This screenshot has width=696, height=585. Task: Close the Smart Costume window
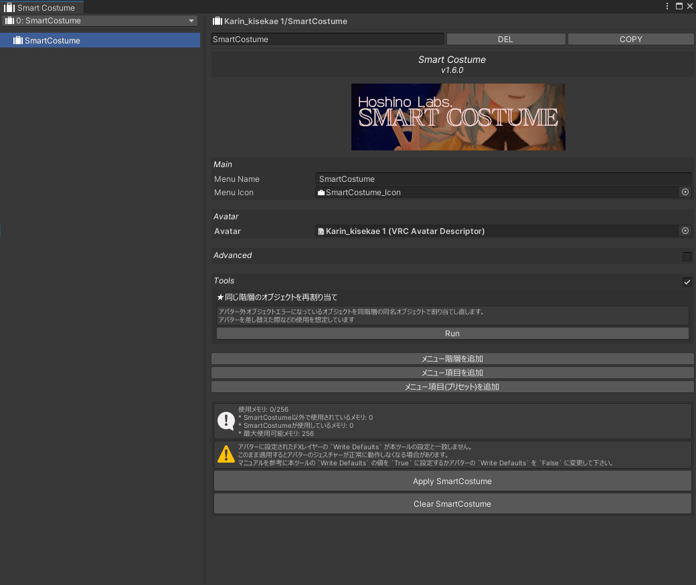[x=690, y=6]
